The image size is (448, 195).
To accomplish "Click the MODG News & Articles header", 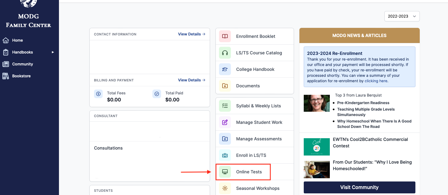I will click(x=359, y=35).
